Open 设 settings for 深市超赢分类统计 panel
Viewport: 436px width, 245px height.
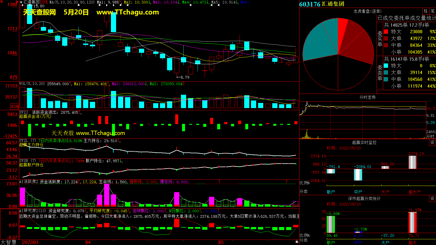432,198
